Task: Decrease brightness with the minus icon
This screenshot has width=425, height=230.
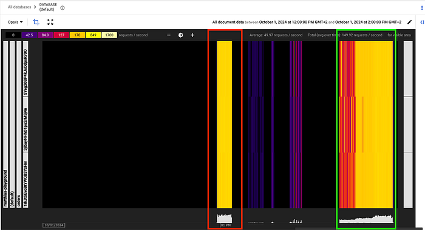Action: click(x=169, y=35)
